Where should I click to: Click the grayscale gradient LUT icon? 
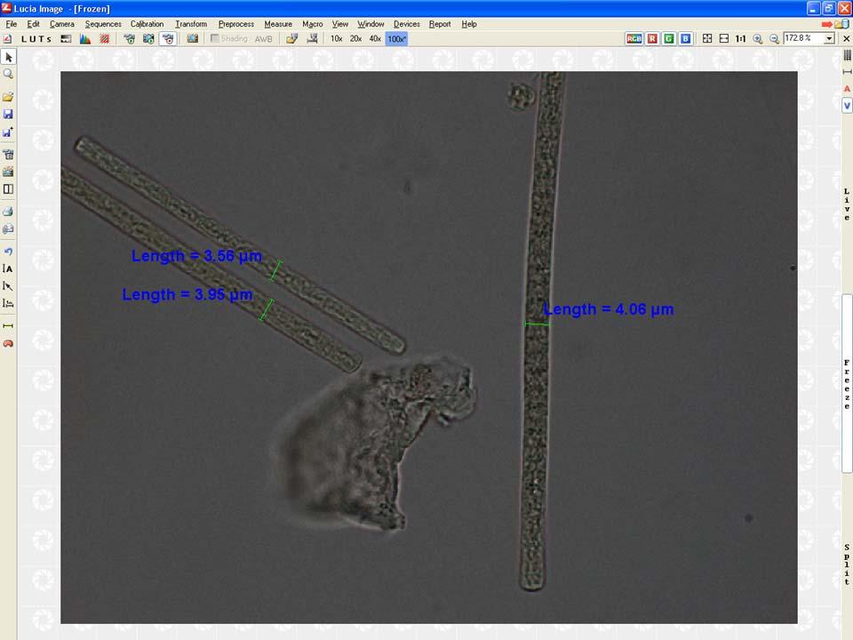66,38
